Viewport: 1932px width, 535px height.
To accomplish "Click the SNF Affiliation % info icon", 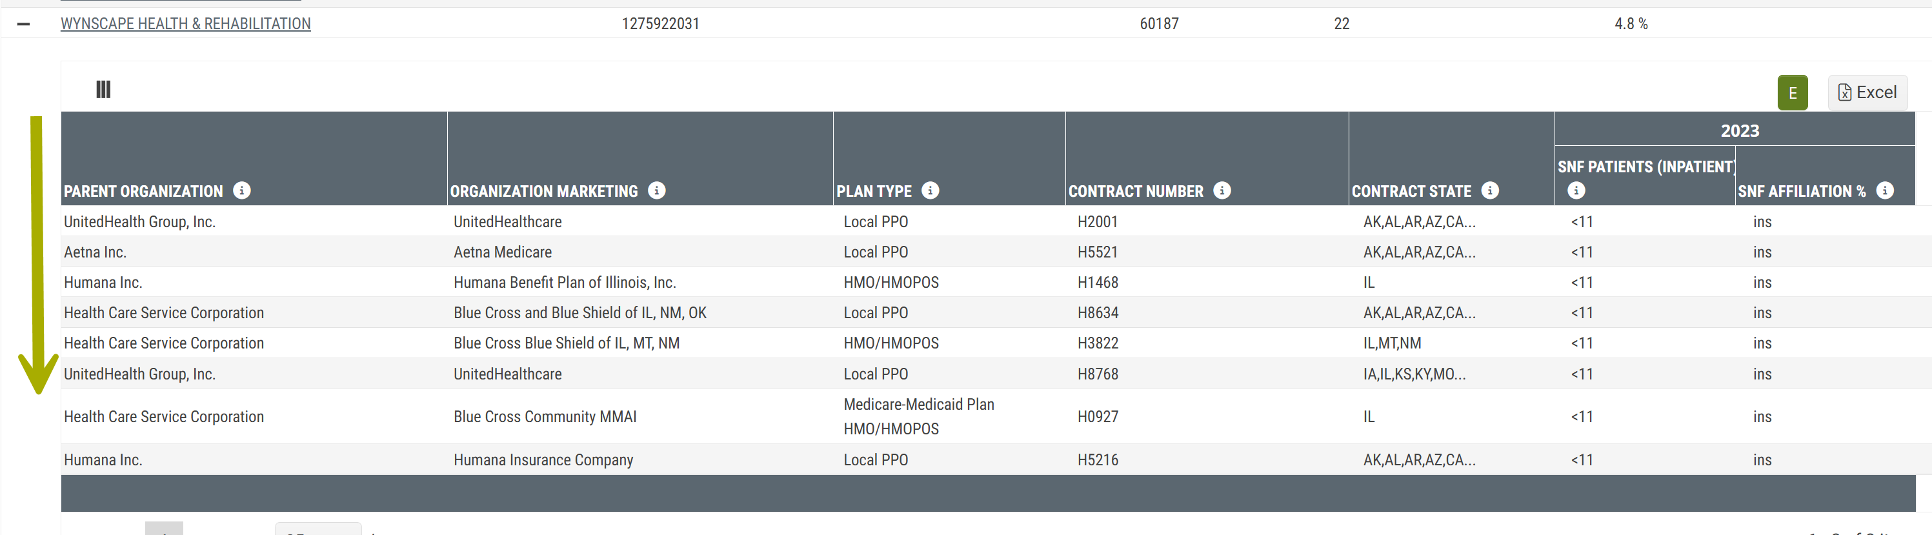I will (x=1885, y=190).
